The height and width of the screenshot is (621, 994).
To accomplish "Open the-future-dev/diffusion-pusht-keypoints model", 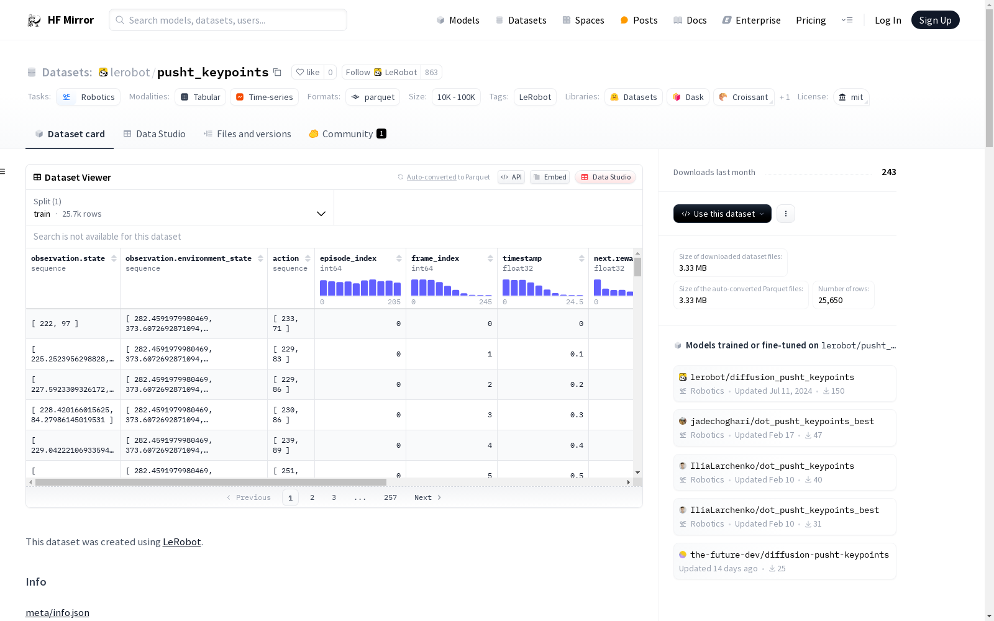I will pos(785,561).
